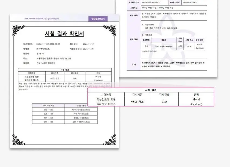Image resolution: width=230 pixels, height=167 pixels.
Task: Click 'HM-IRB-IR0034-31' value in right report
Action: click(x=190, y=2)
